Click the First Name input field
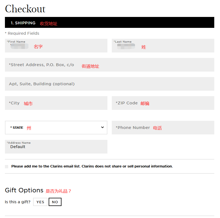The width and height of the screenshot is (220, 218). (x=56, y=46)
